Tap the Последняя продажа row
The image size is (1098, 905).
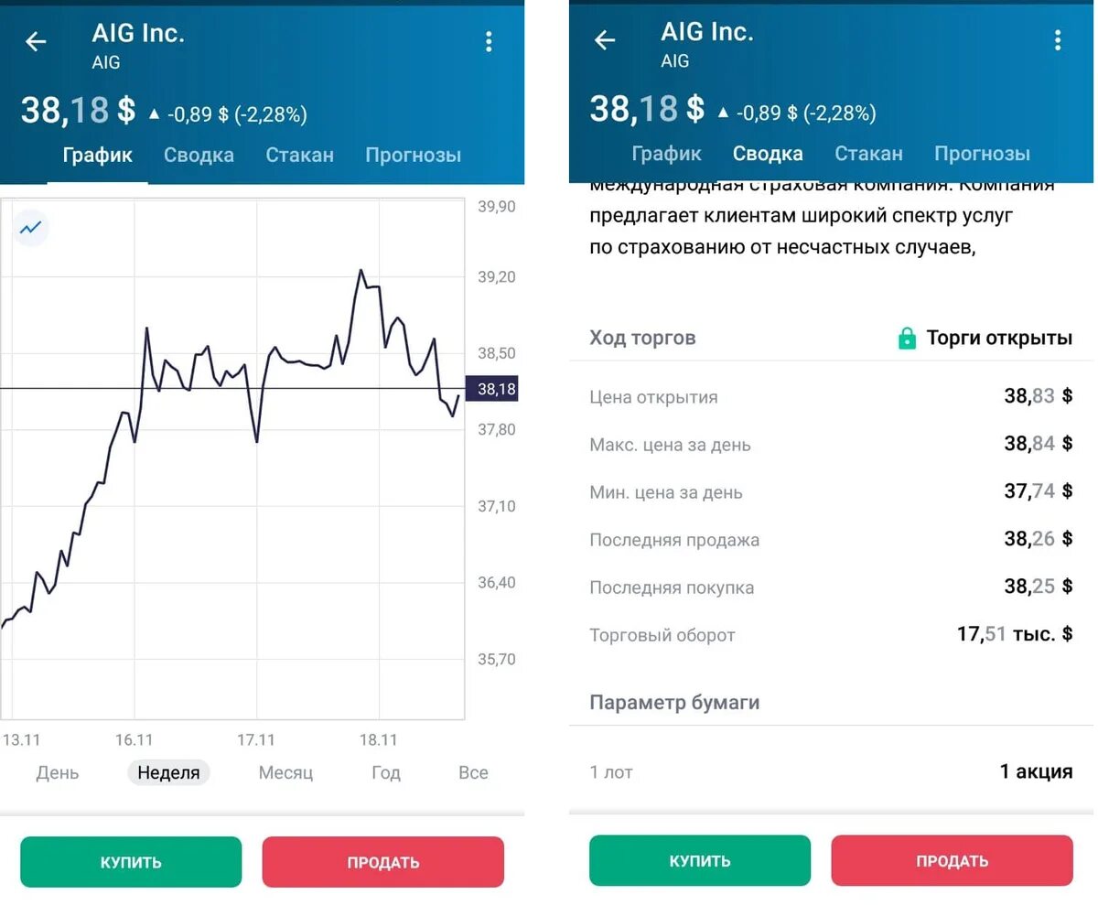831,540
